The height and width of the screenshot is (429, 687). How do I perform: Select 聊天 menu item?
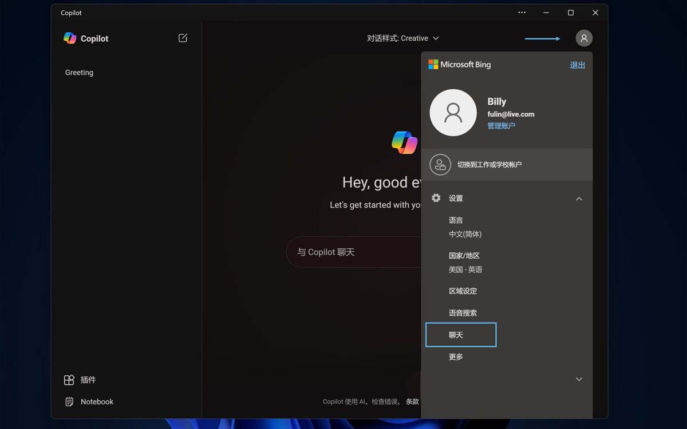click(461, 335)
